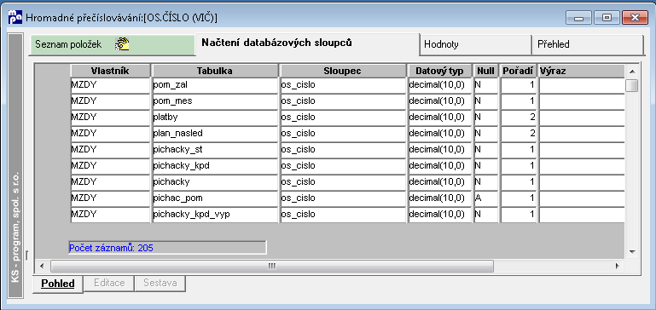
Task: Click the Tabulka column header
Action: click(216, 71)
